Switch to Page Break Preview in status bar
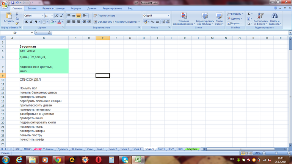This screenshot has width=292, height=164. tap(251, 153)
